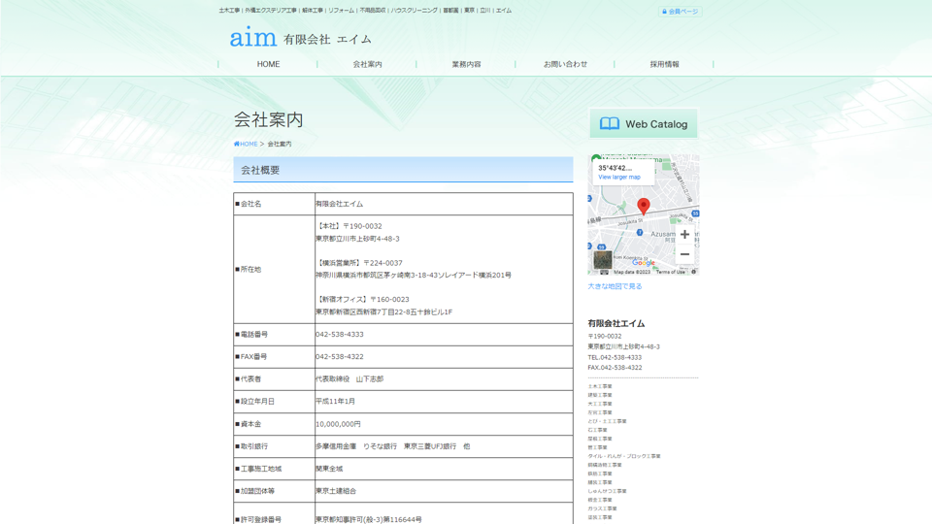
Task: Open the 会員ページ member page button
Action: tap(680, 12)
